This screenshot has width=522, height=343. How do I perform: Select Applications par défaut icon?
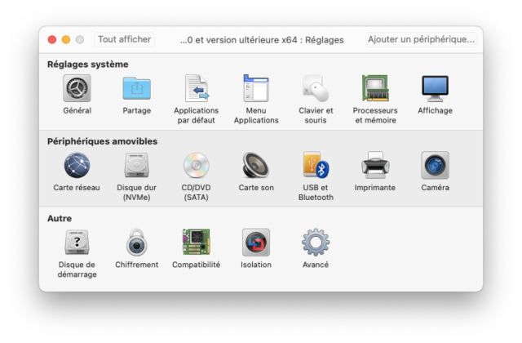coord(197,88)
